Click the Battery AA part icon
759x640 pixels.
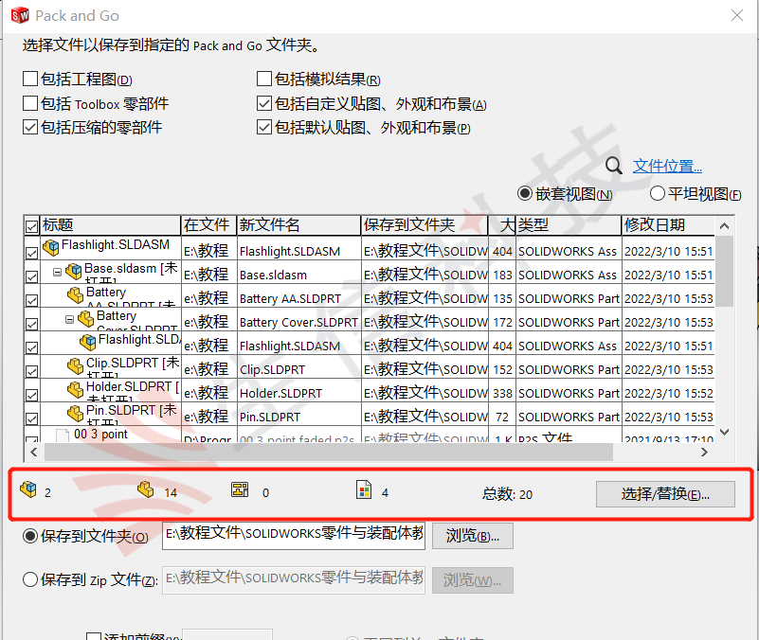pyautogui.click(x=76, y=294)
